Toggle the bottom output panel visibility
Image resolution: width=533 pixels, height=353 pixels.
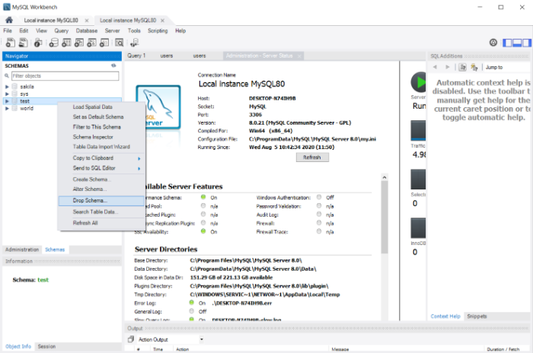[517, 43]
